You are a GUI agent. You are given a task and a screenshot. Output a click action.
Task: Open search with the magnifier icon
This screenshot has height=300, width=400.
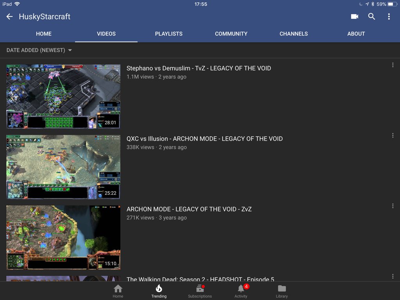click(372, 16)
